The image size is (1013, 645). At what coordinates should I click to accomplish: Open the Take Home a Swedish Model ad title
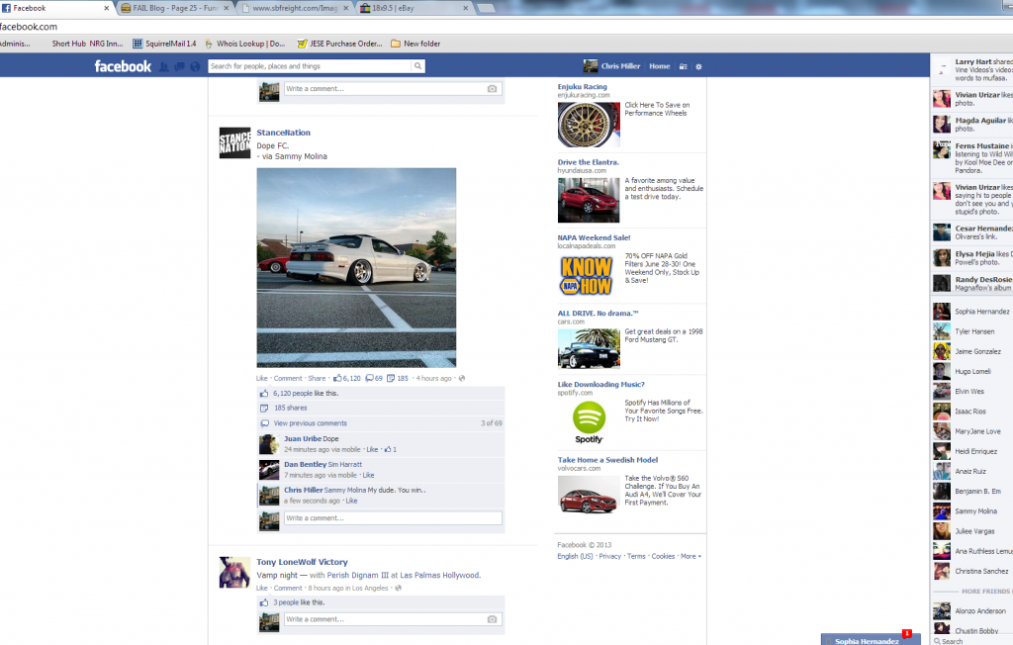tap(608, 460)
